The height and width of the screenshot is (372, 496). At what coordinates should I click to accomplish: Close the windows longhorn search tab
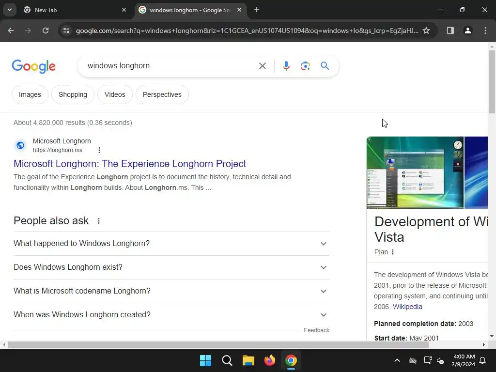coord(239,10)
